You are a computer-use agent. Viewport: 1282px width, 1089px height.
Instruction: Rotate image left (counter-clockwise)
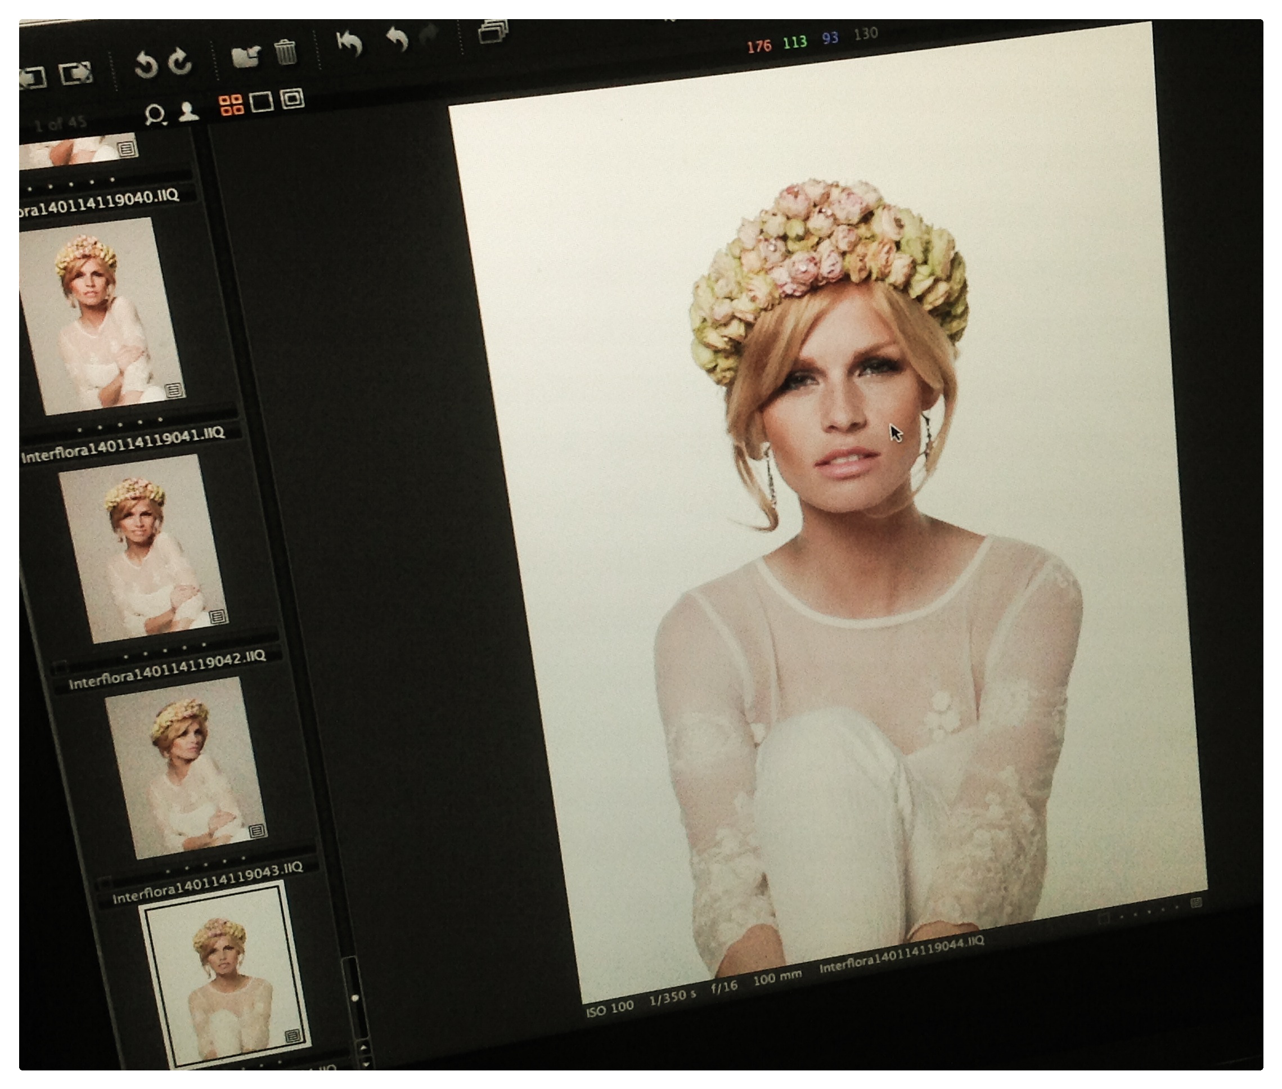click(146, 65)
